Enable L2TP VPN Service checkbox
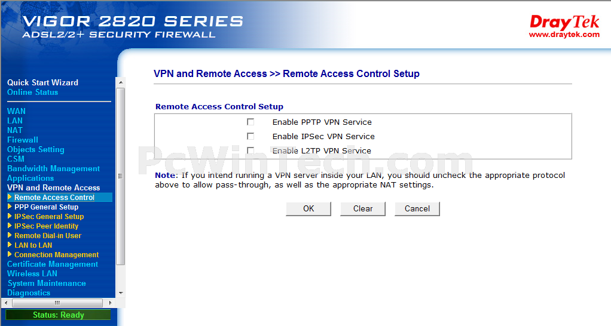 [x=250, y=150]
